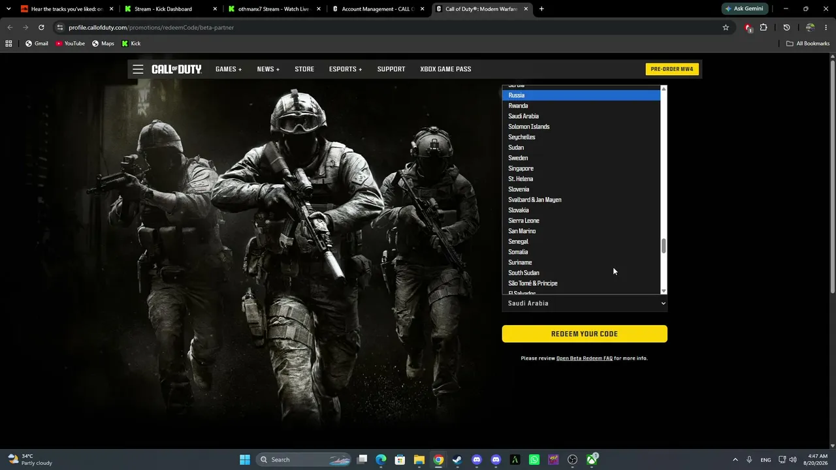
Task: Open STORE in the navigation bar
Action: (304, 69)
